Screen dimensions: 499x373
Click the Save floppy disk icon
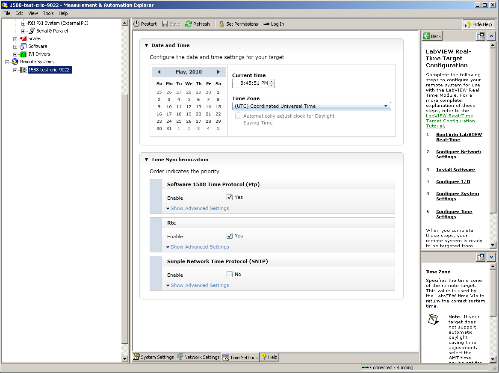[x=165, y=24]
